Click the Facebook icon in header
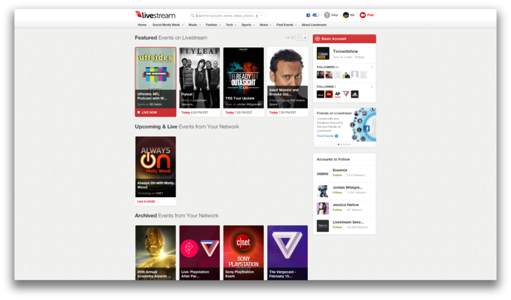511x300 pixels. (x=308, y=15)
